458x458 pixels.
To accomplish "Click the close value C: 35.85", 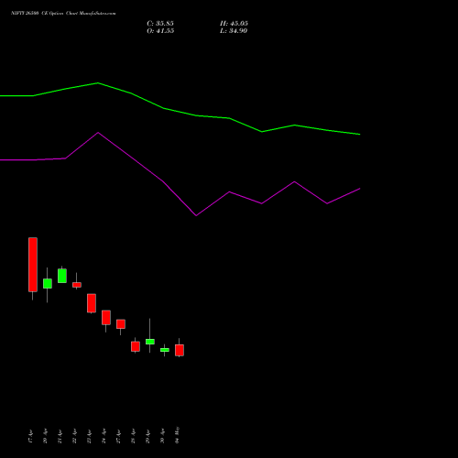I will click(160, 24).
